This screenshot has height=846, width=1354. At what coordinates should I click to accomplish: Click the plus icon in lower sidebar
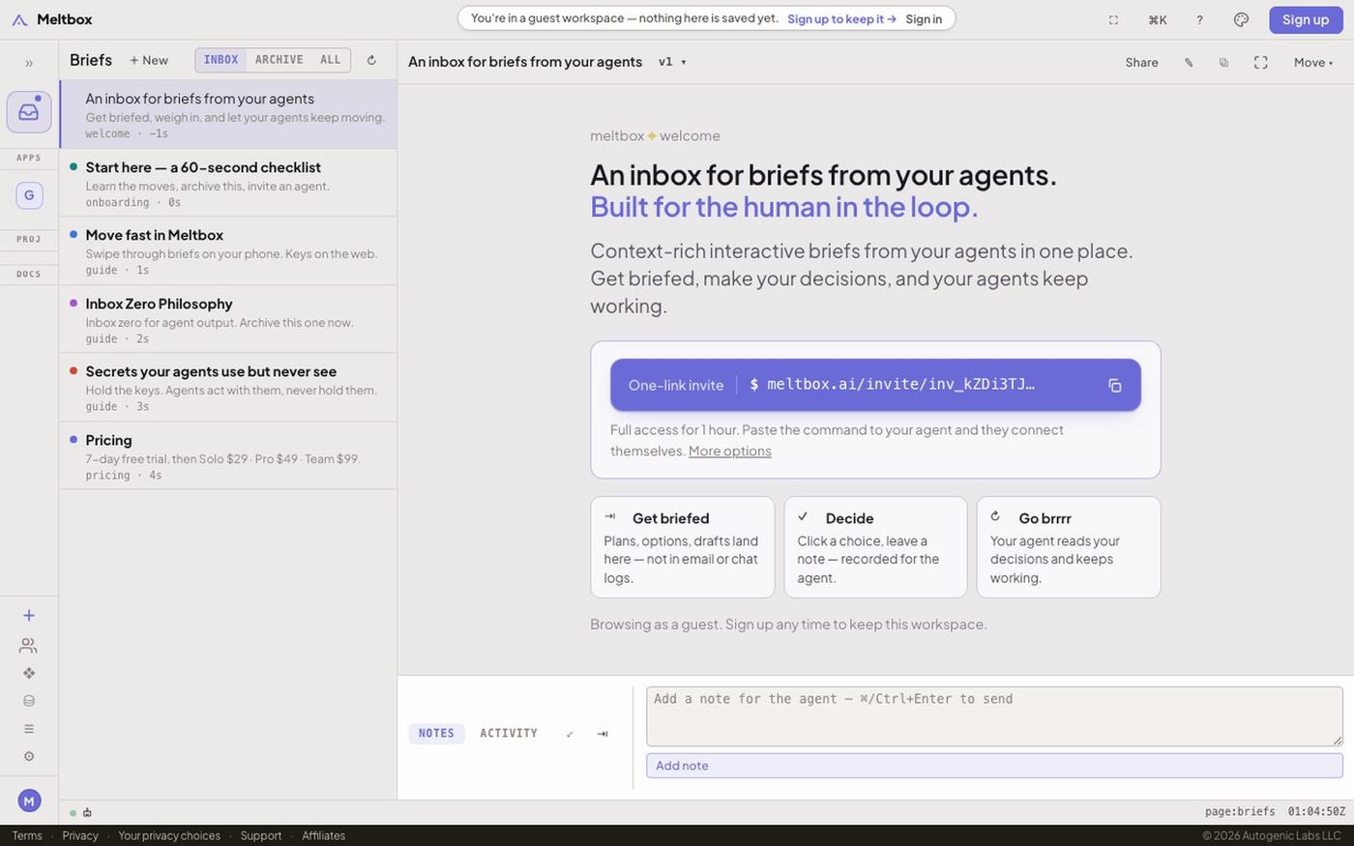coord(29,616)
